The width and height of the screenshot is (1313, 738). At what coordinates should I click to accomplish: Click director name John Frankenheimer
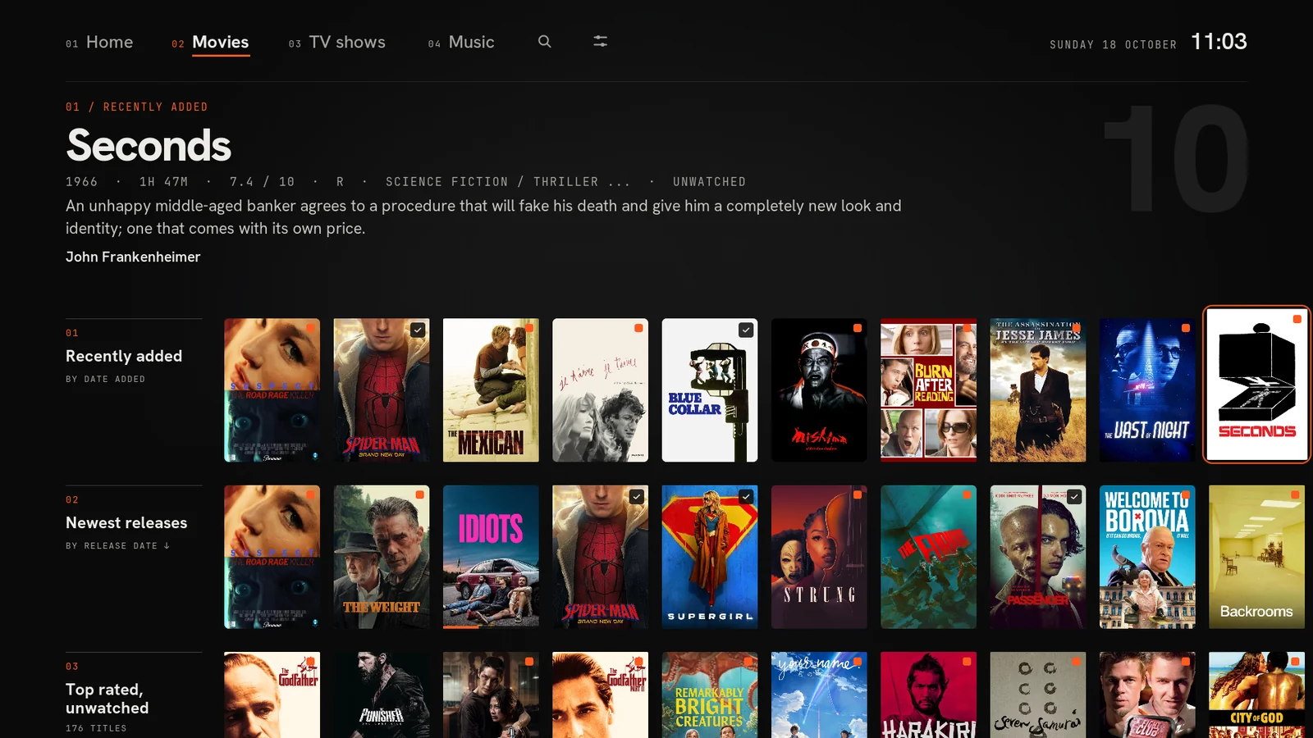133,257
